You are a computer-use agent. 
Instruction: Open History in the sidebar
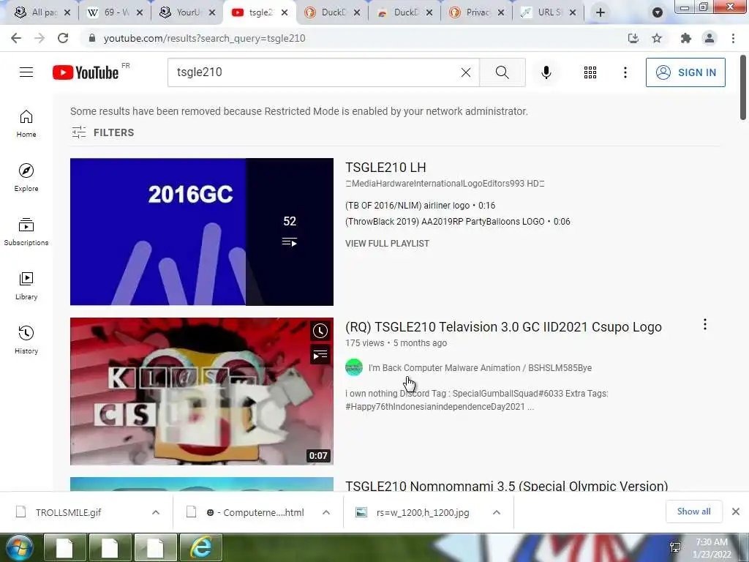26,340
